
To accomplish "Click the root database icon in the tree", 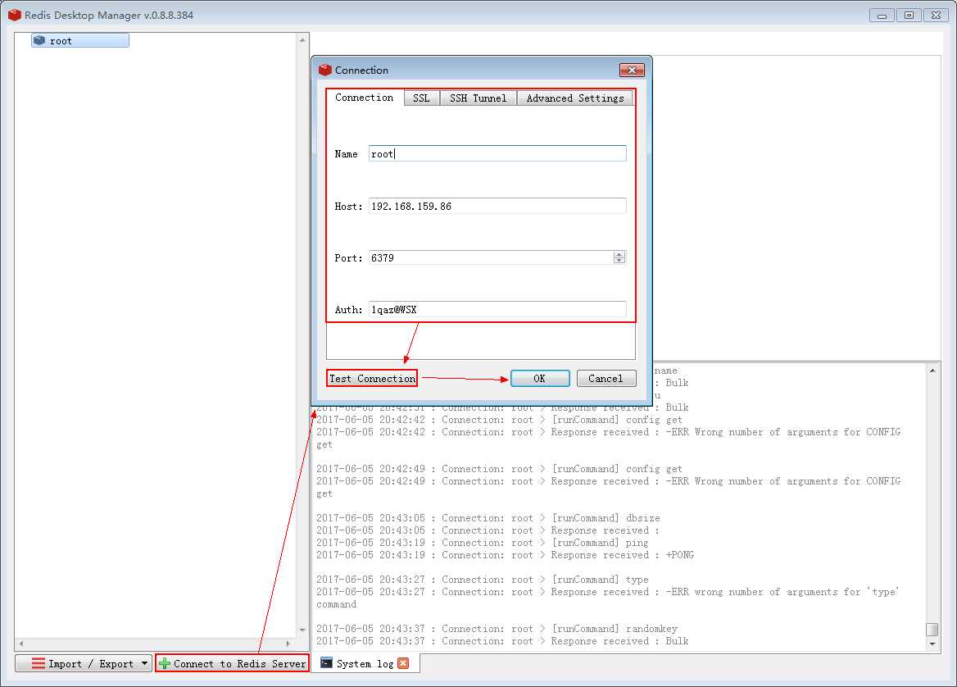I will click(x=39, y=40).
